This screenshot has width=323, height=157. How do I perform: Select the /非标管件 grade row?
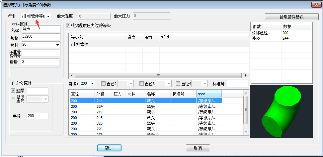pos(158,44)
